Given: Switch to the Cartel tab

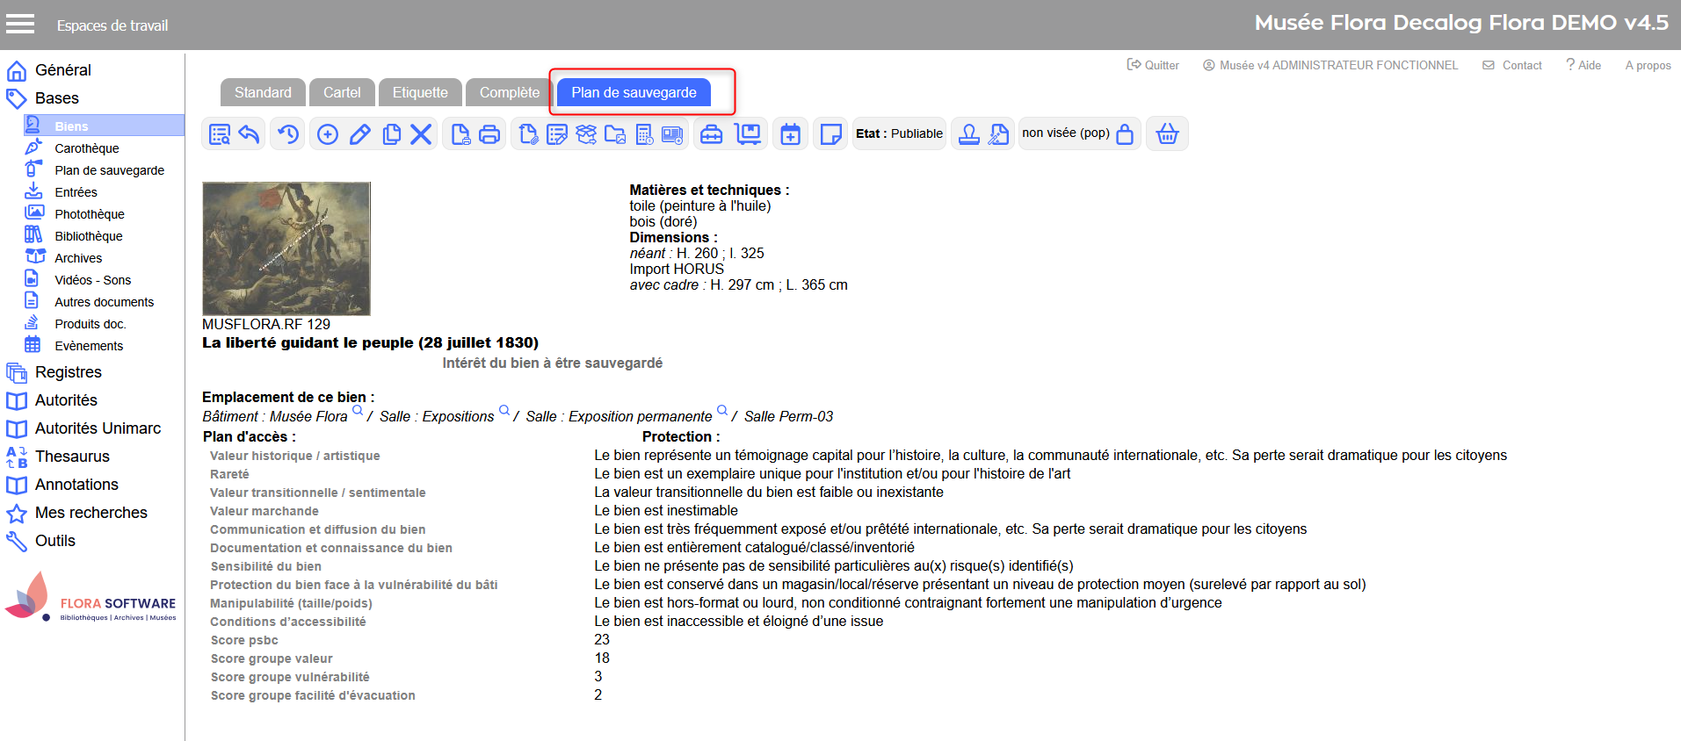Looking at the screenshot, I should 342,92.
